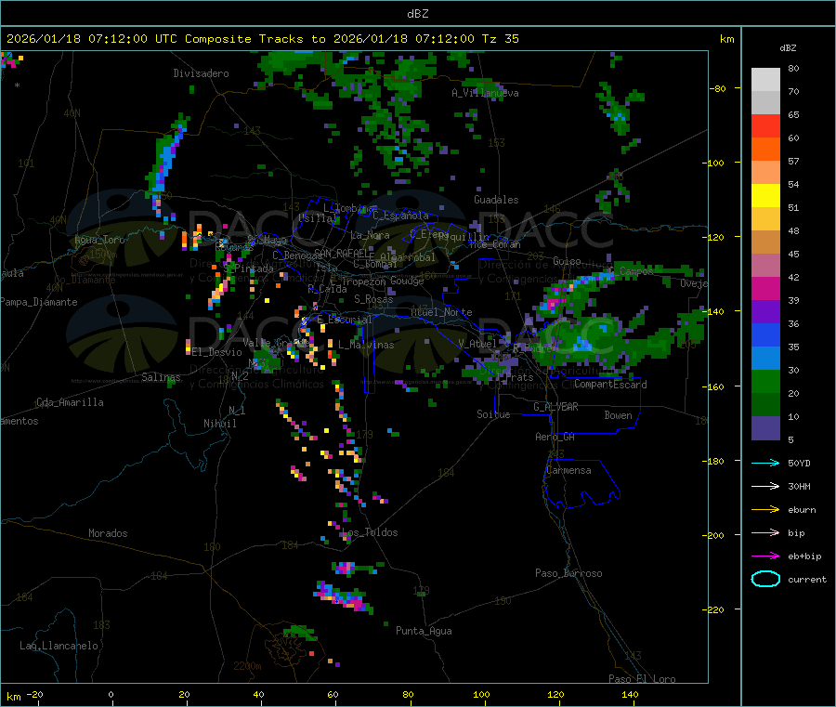
Task: Click the 'Punta_Agua' map label
Action: (x=424, y=632)
